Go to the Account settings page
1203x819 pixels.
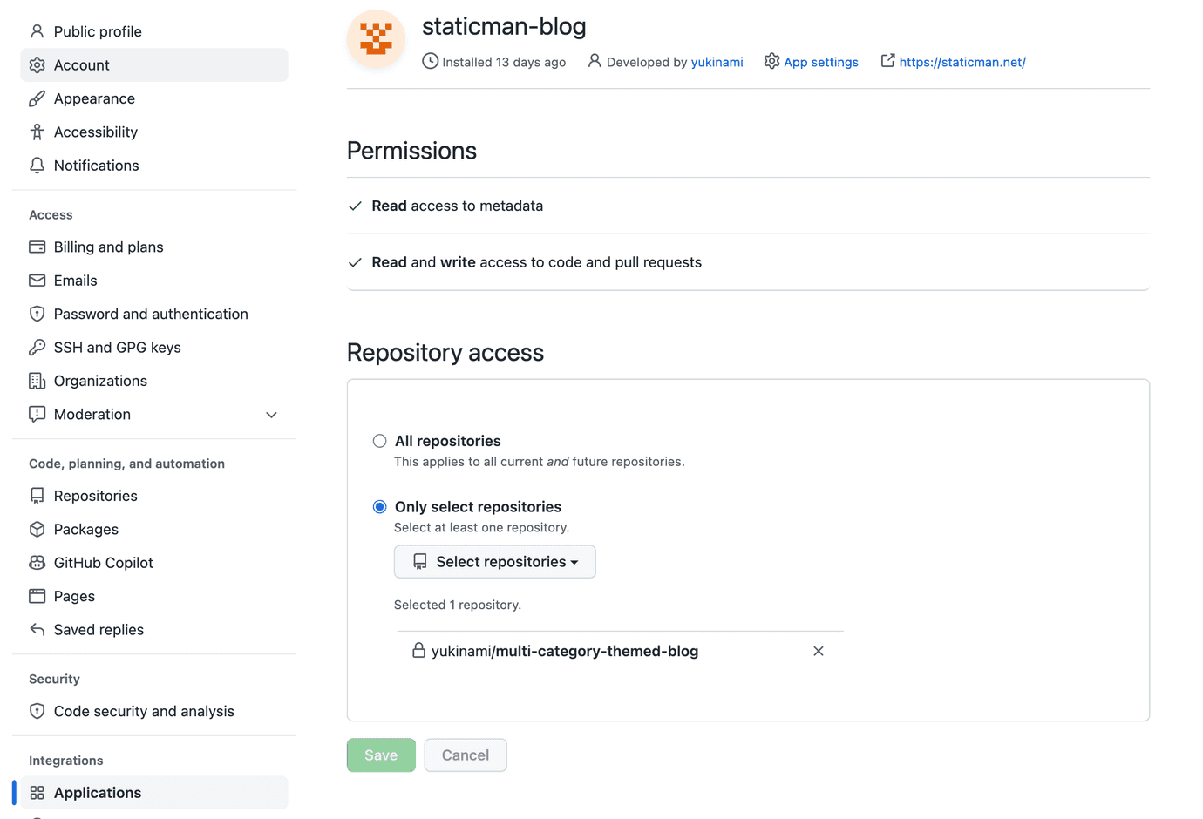[82, 65]
